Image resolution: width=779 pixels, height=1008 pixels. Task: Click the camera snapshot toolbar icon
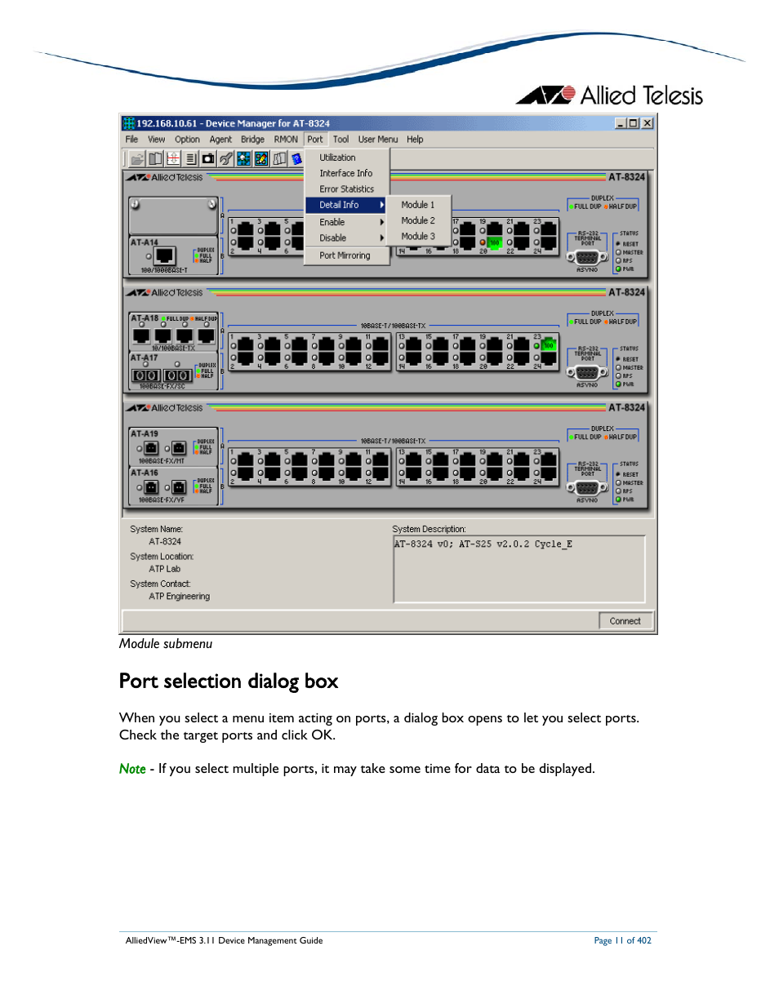pyautogui.click(x=208, y=158)
